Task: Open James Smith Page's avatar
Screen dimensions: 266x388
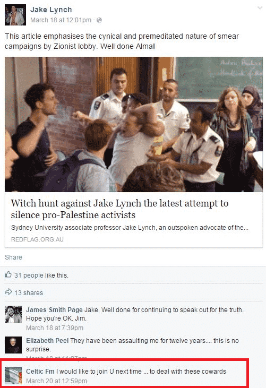Action: coord(13,314)
